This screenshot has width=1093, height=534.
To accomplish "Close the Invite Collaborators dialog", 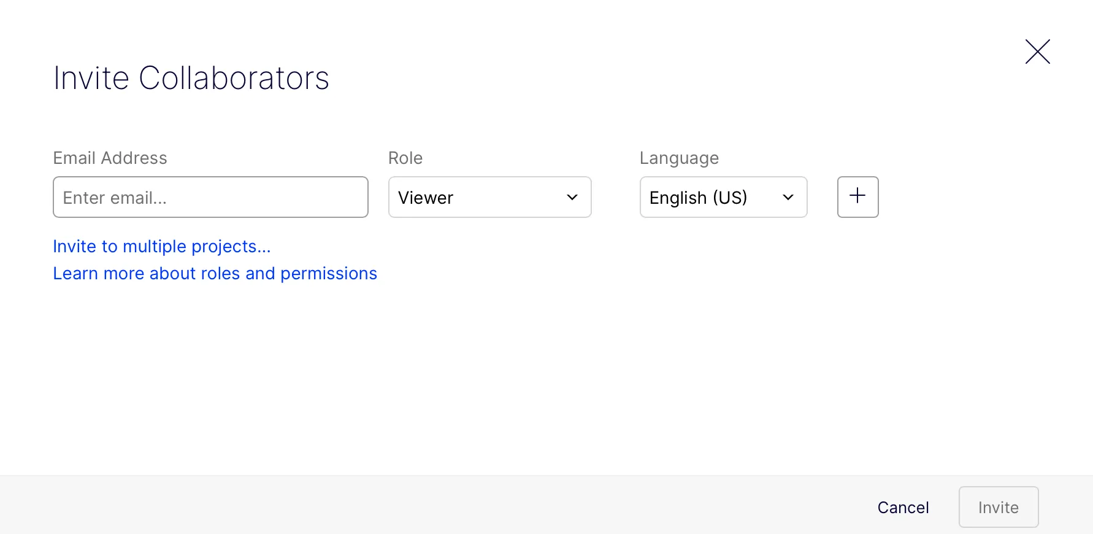I will (x=1037, y=52).
